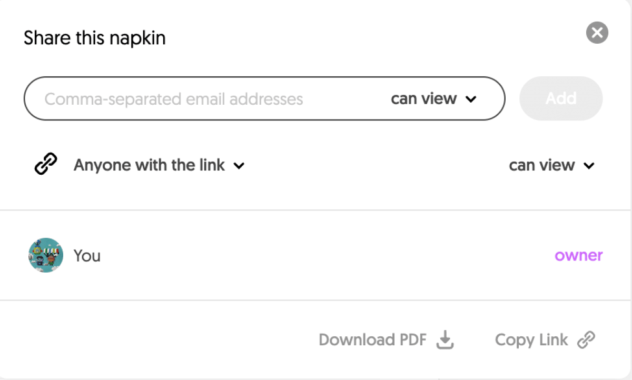
Task: Click the chevron next to link's can view permission
Action: (x=589, y=166)
